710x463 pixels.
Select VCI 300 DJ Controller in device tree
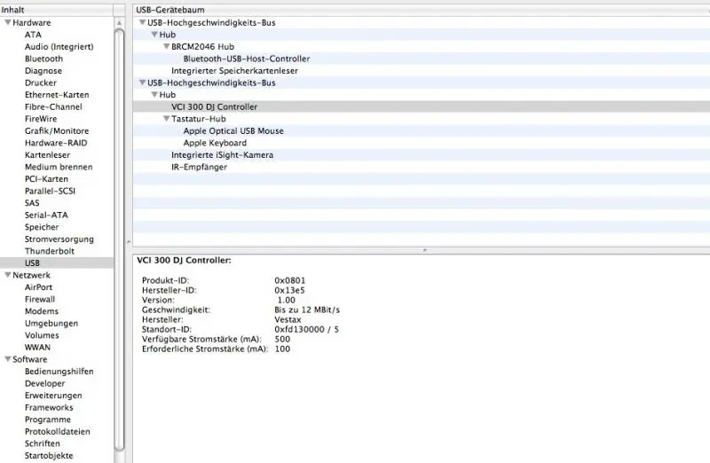214,107
